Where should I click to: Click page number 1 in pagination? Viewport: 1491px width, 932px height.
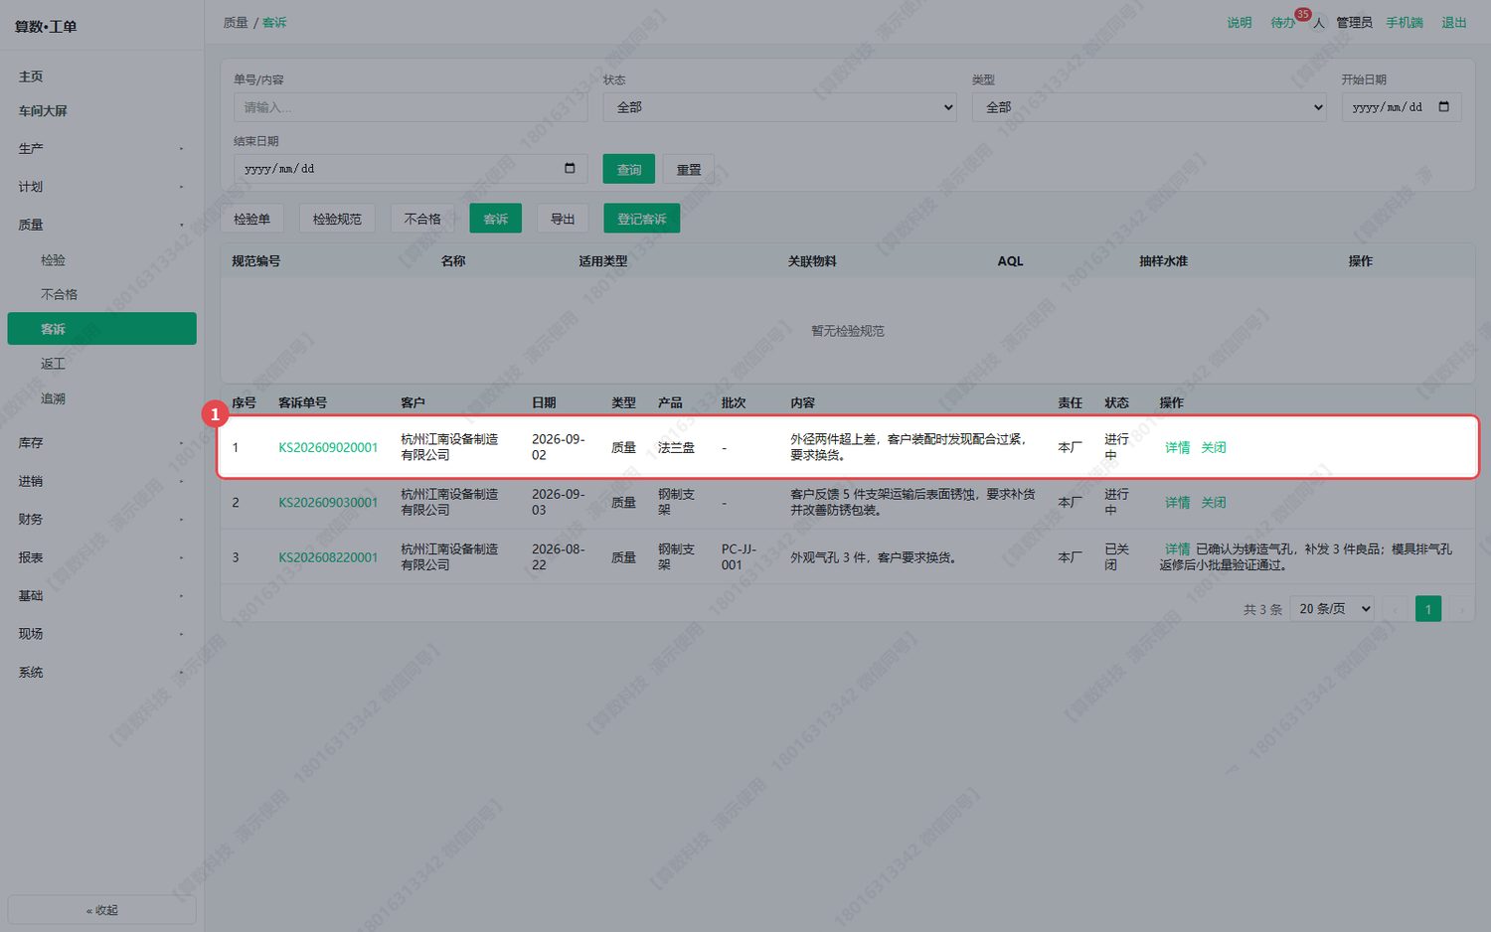tap(1428, 609)
